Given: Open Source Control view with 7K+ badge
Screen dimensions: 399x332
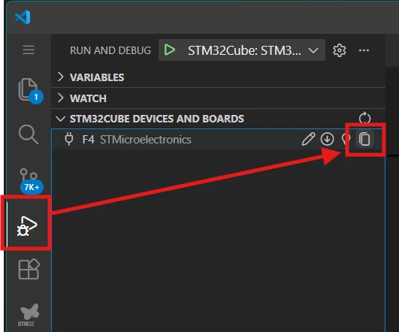Looking at the screenshot, I should click(x=31, y=181).
